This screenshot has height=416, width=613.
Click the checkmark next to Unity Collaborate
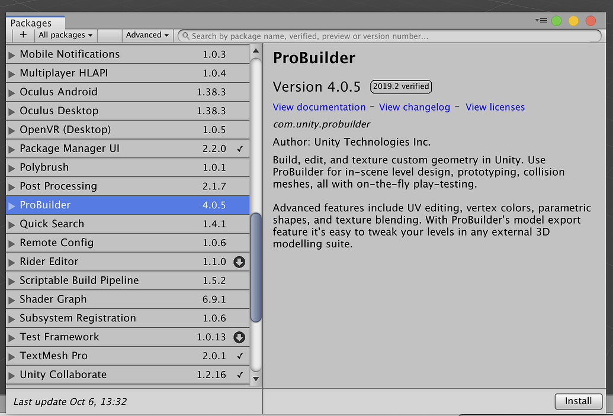[x=239, y=375]
